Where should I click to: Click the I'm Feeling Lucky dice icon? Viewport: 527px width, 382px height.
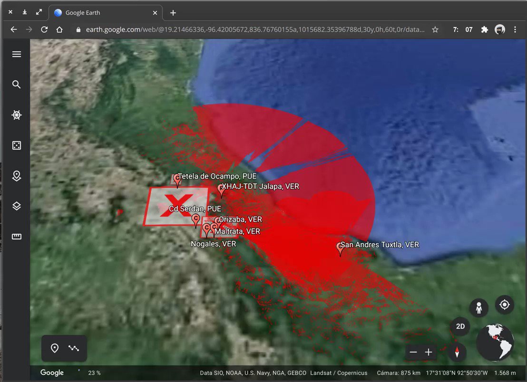(x=17, y=145)
